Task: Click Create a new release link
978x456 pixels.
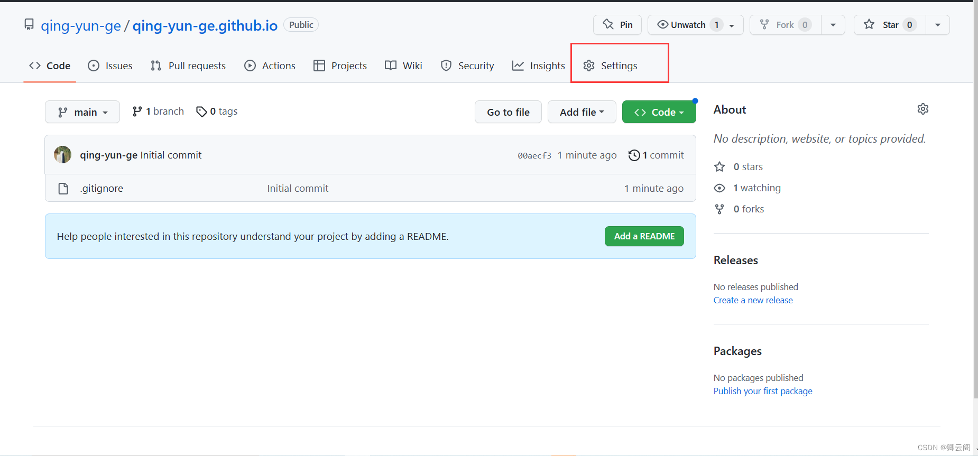Action: pyautogui.click(x=753, y=300)
